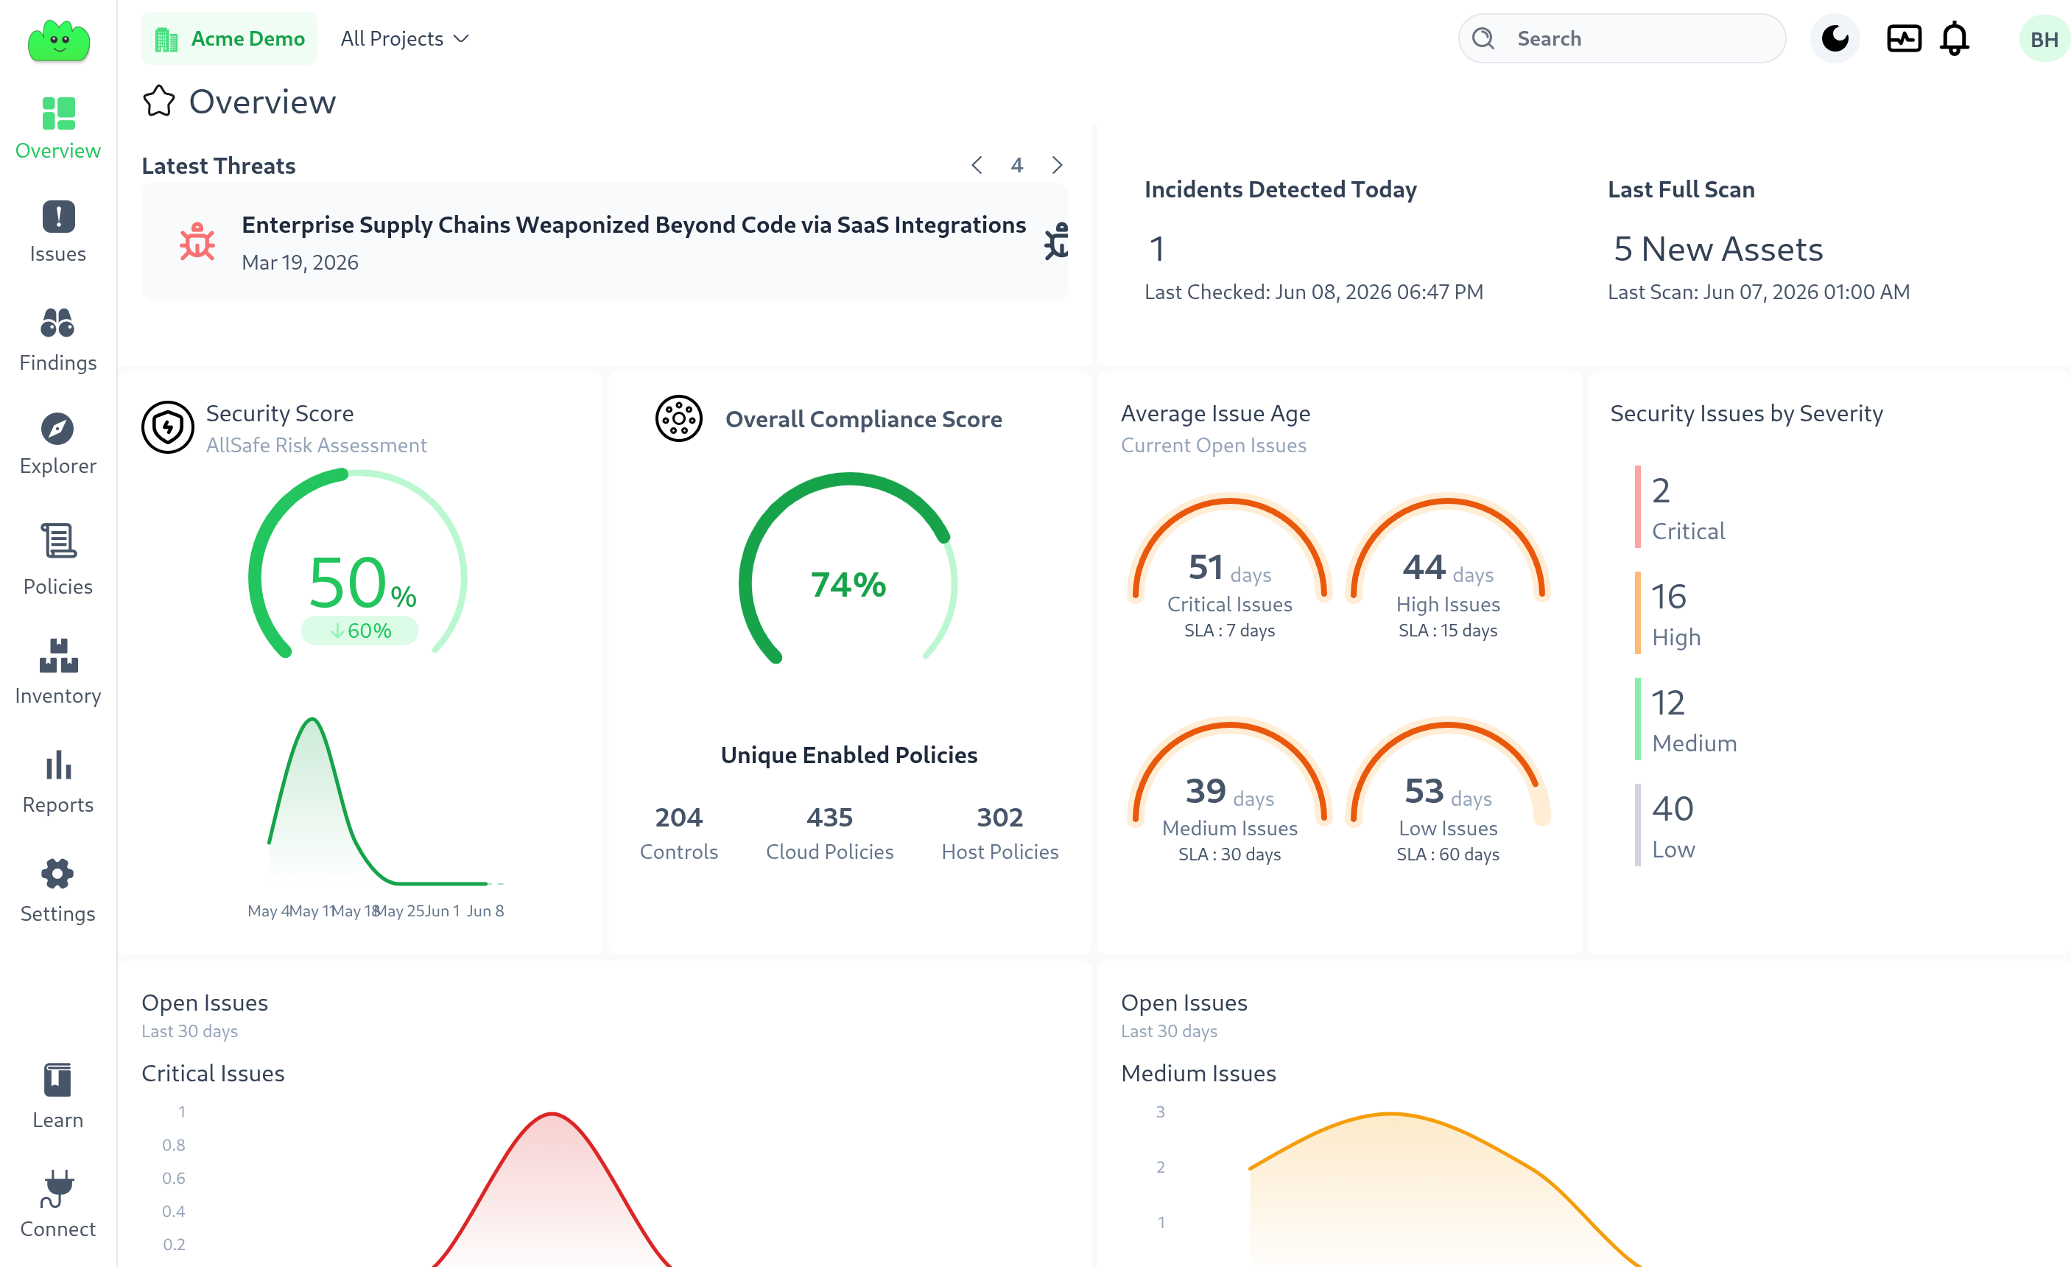Image resolution: width=2071 pixels, height=1267 pixels.
Task: Open the system activity monitor icon
Action: coord(1904,39)
